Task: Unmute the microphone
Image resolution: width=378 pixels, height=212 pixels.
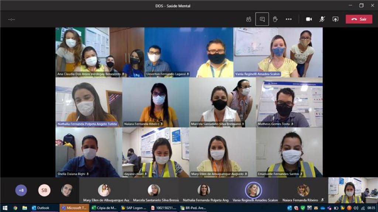Action: pyautogui.click(x=322, y=19)
